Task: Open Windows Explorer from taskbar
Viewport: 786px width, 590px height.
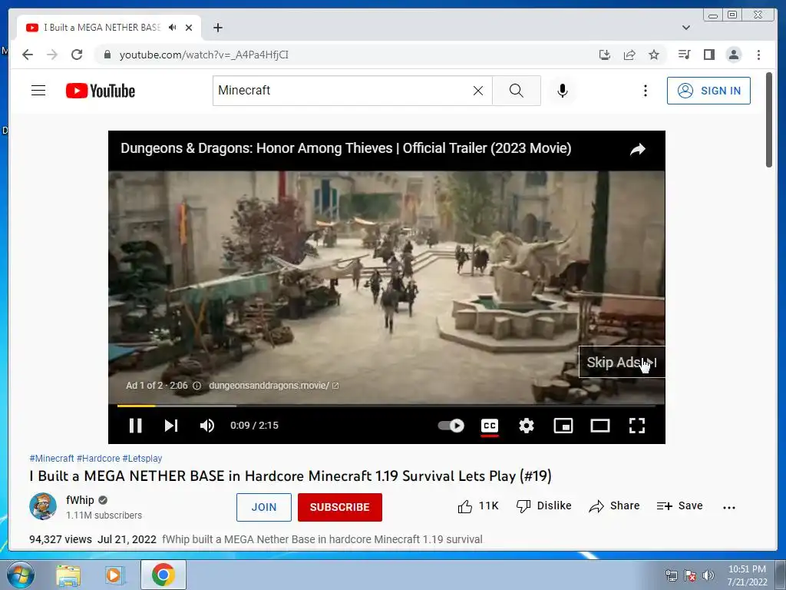Action: pyautogui.click(x=68, y=575)
